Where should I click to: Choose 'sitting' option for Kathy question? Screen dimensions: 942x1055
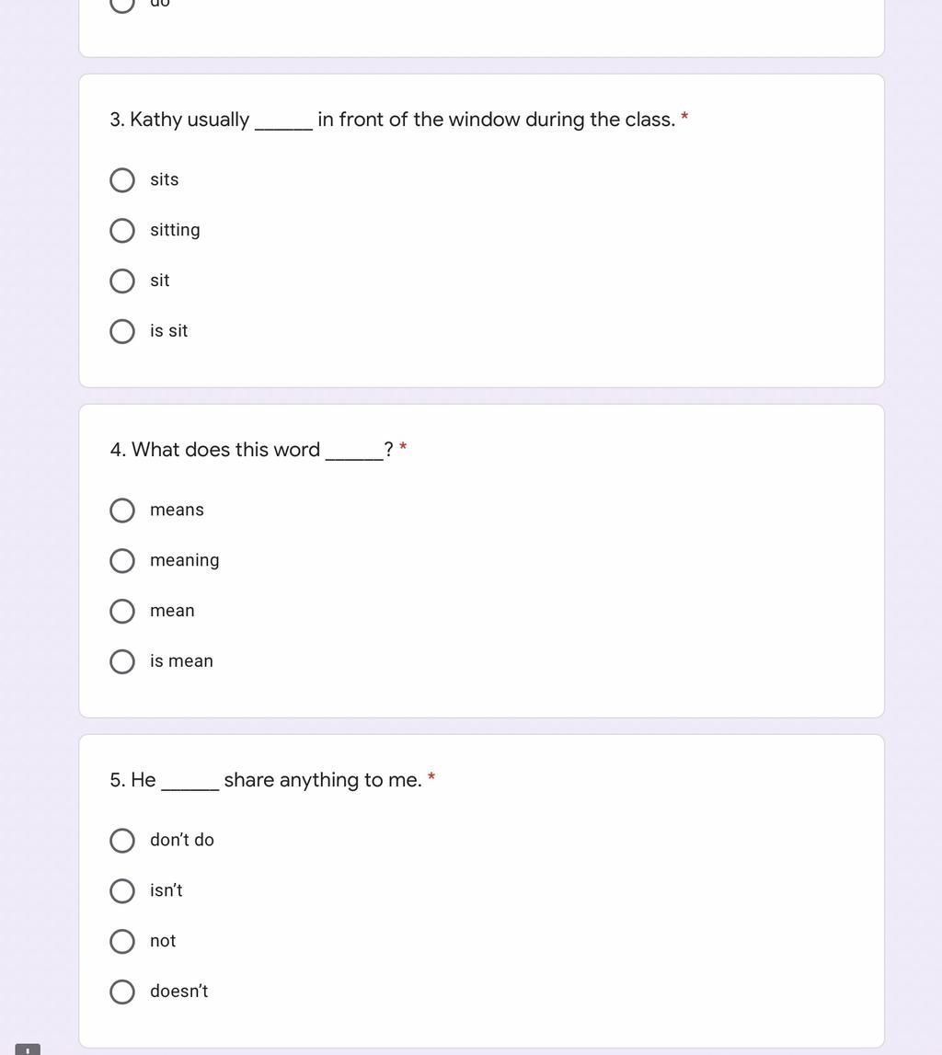click(121, 230)
